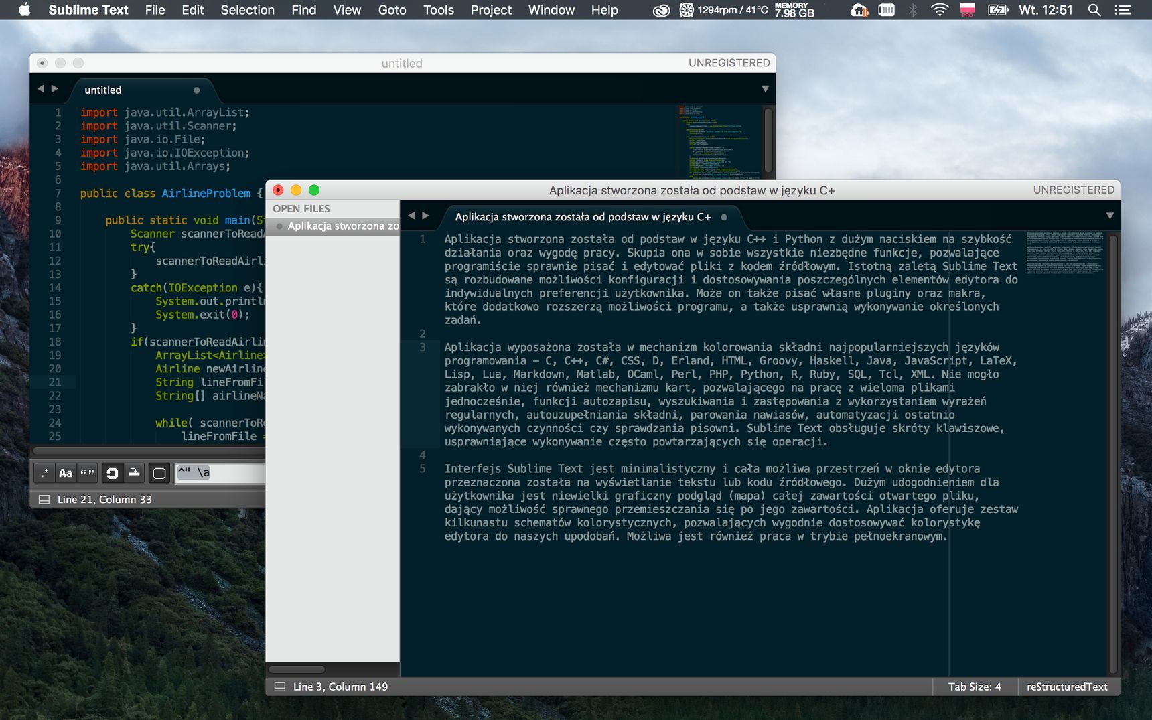
Task: Open cloud home menu bar icon
Action: [859, 10]
